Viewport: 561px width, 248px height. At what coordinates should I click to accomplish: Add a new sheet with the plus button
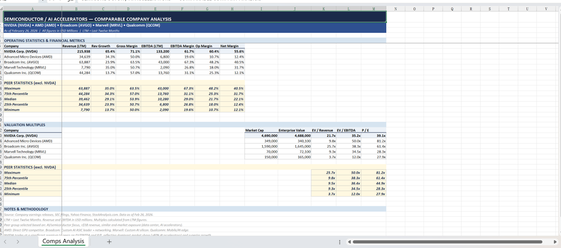click(x=109, y=241)
